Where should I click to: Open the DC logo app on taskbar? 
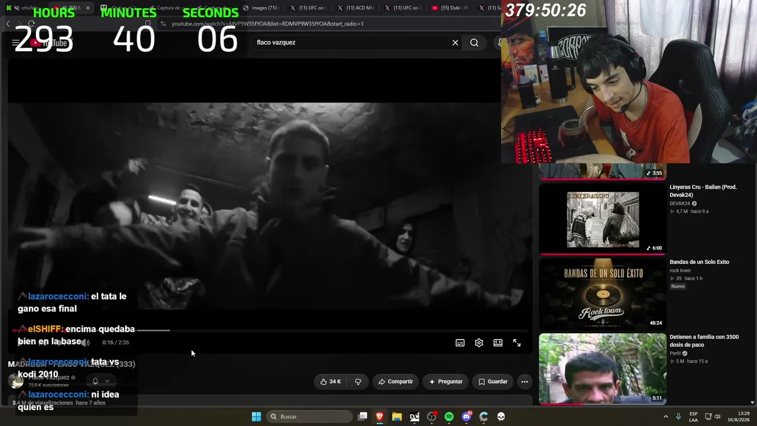pos(415,417)
